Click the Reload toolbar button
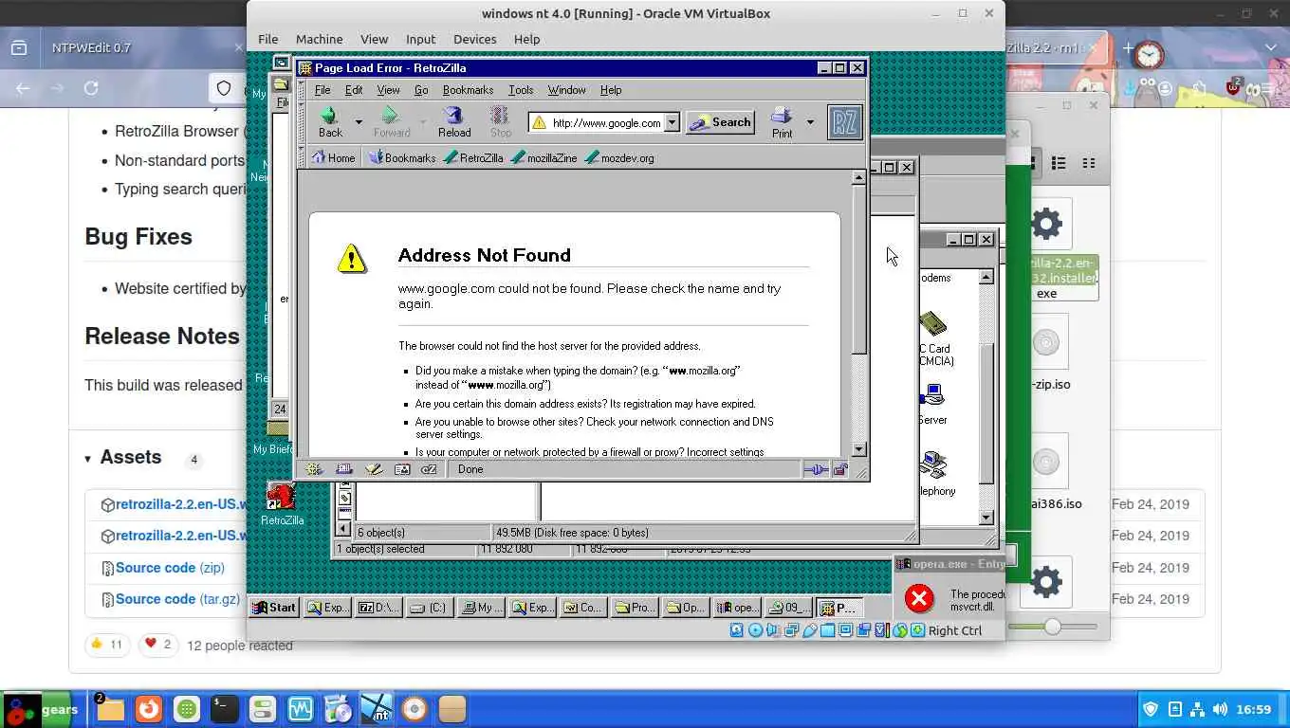 point(453,122)
